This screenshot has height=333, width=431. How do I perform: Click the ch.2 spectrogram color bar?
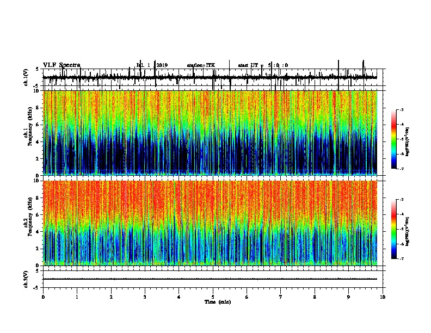[393, 229]
